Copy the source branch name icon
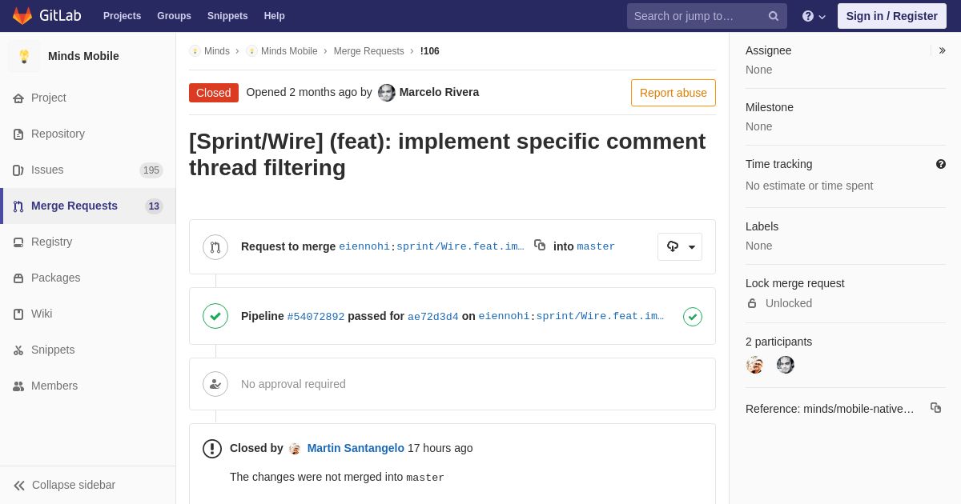 (x=540, y=245)
